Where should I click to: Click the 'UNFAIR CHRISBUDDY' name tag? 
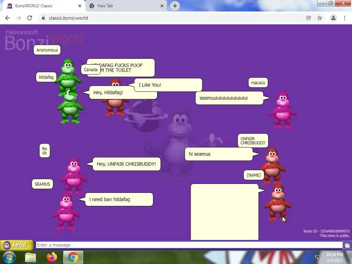pyautogui.click(x=253, y=141)
